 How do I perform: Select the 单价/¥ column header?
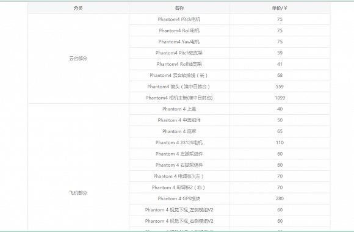coord(280,8)
